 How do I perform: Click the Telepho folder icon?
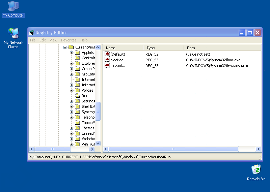tap(78, 117)
